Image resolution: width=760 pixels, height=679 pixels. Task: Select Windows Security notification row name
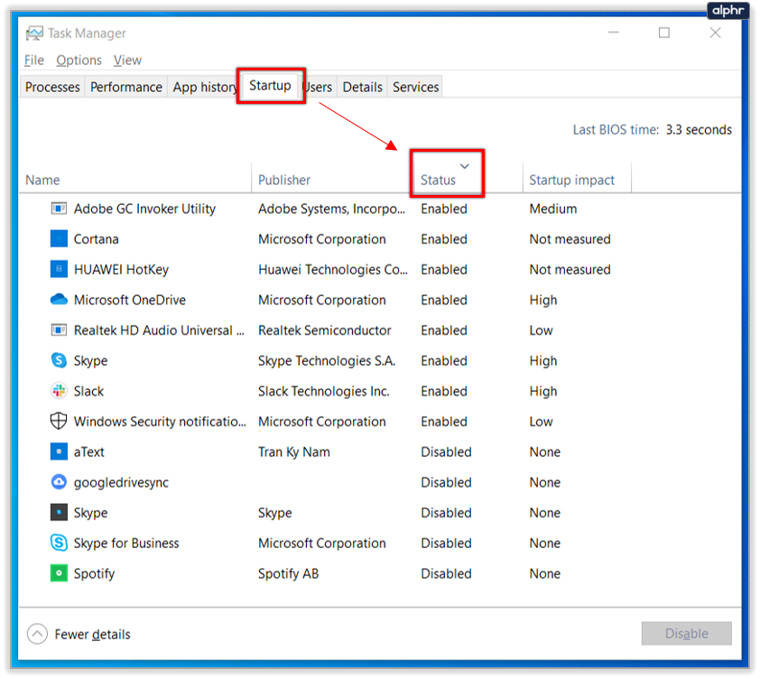coord(160,422)
